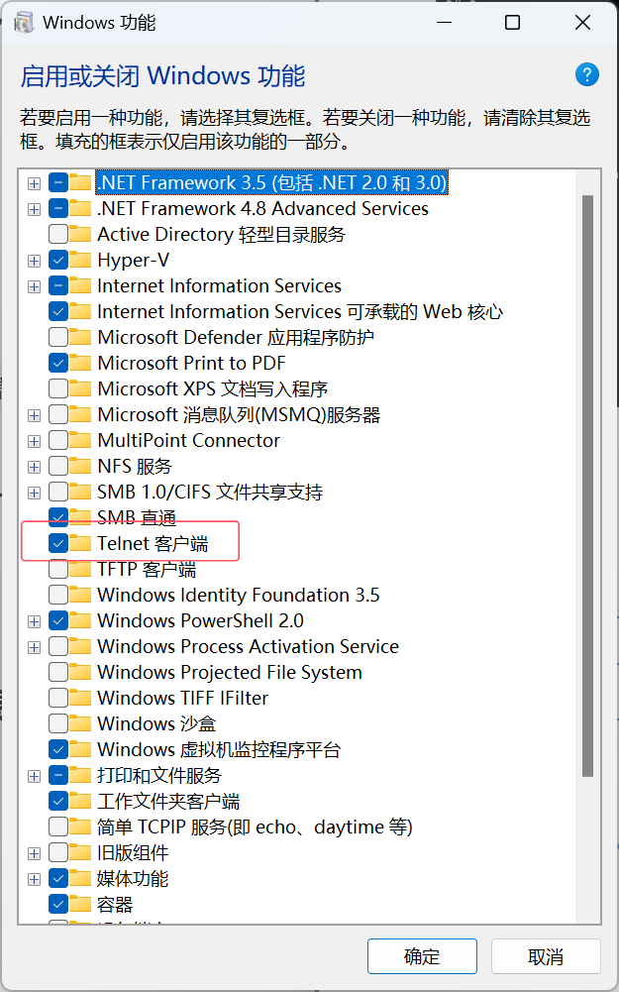619x992 pixels.
Task: Select the Windows Projected File System entry
Action: coord(229,673)
